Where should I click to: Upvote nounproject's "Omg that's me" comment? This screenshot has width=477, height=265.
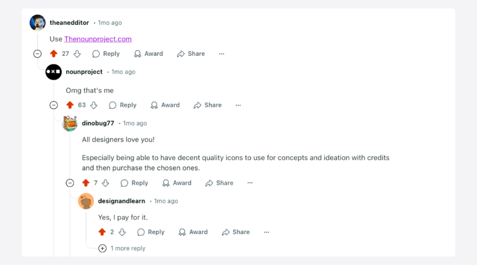tap(70, 105)
